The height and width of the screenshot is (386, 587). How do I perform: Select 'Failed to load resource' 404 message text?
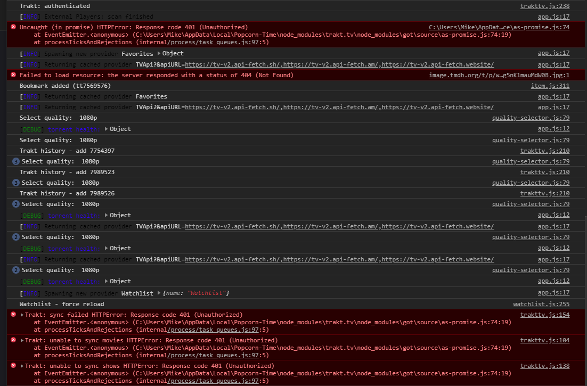(157, 75)
